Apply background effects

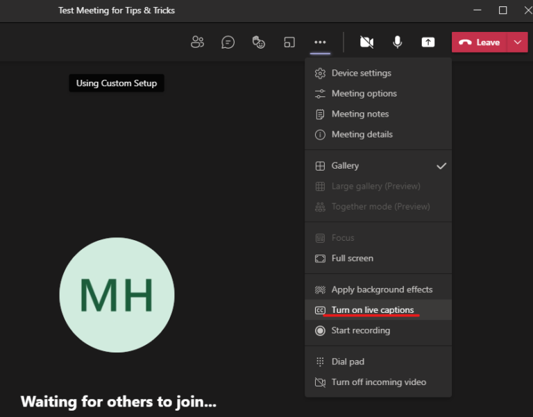click(378, 289)
